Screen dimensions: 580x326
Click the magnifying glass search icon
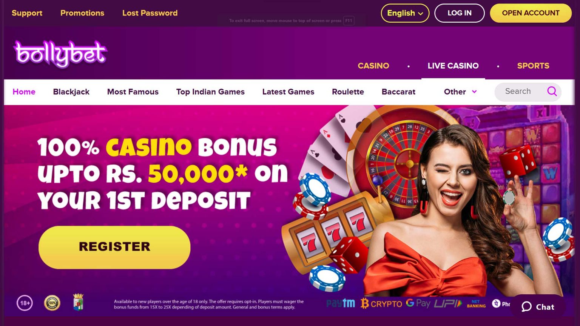552,91
